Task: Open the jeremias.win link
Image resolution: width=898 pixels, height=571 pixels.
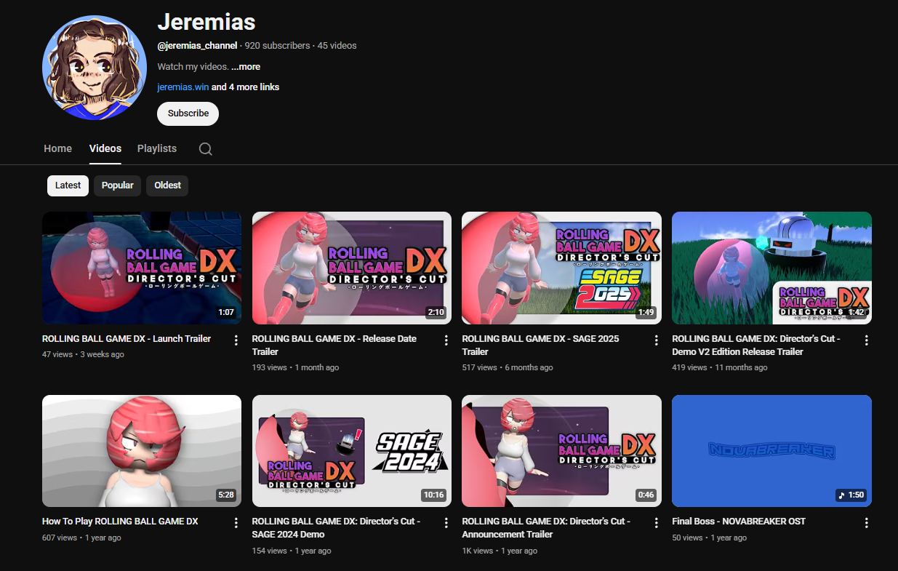Action: point(183,87)
